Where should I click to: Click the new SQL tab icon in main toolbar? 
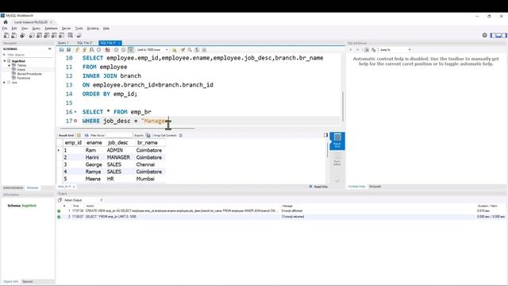pos(6,35)
